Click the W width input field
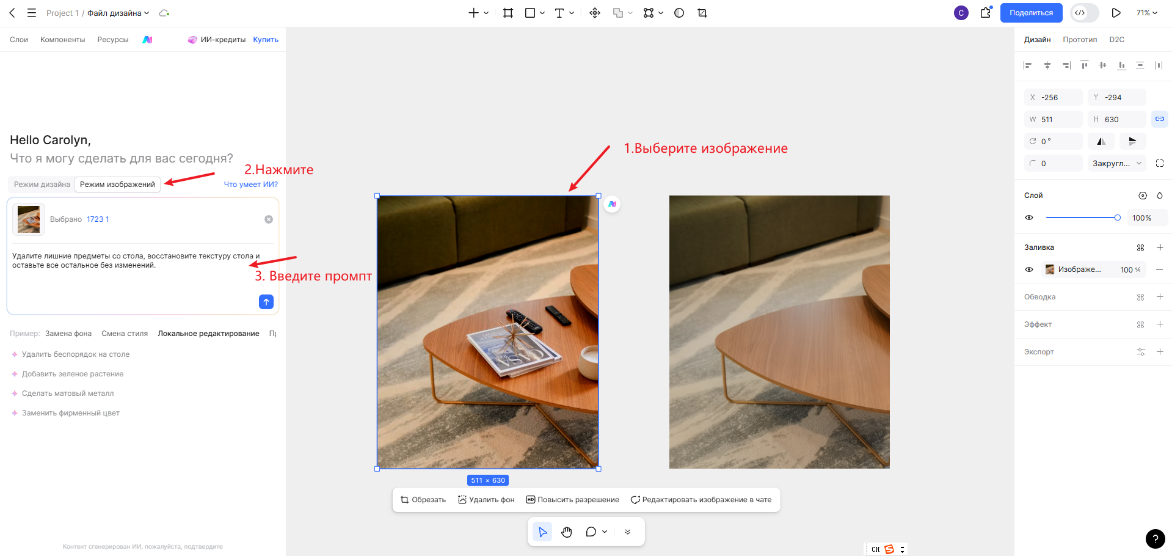The image size is (1172, 556). [x=1054, y=119]
